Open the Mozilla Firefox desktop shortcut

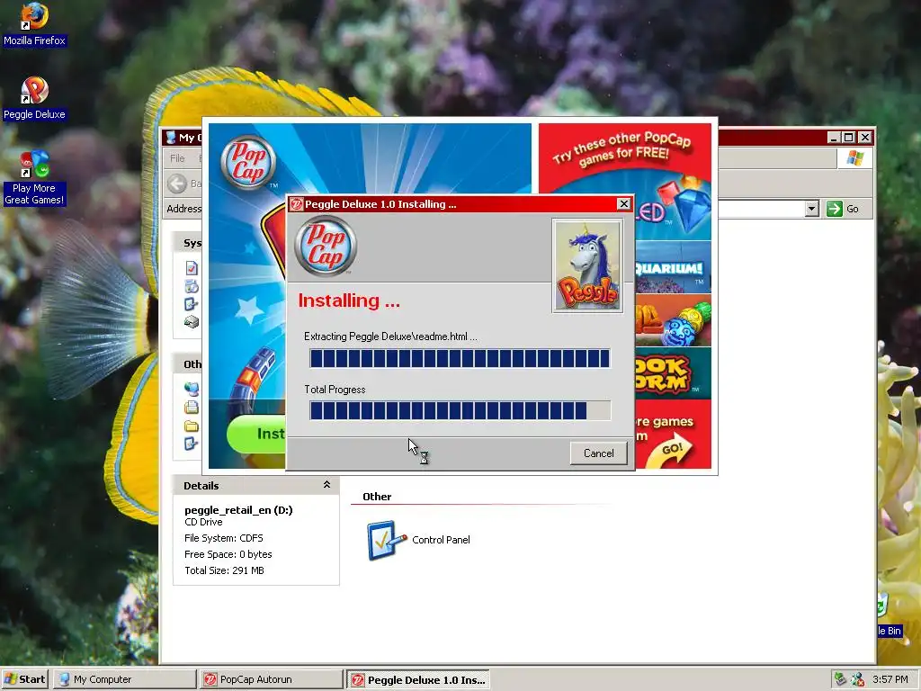[x=34, y=23]
